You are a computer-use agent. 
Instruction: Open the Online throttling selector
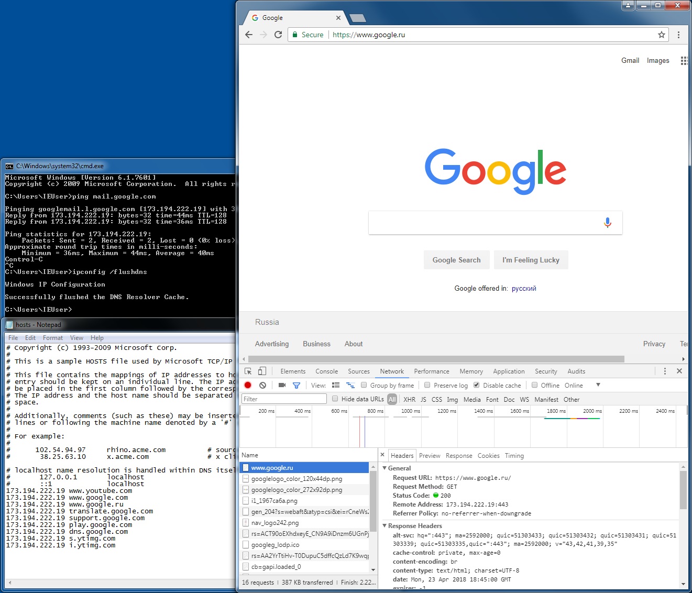pyautogui.click(x=574, y=385)
